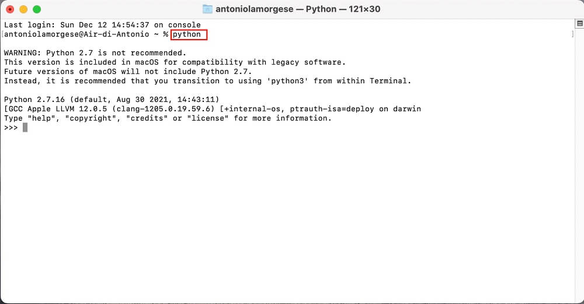Click the left bracket mark before antoniolamorgese prompt
This screenshot has height=304, width=584.
2,34
